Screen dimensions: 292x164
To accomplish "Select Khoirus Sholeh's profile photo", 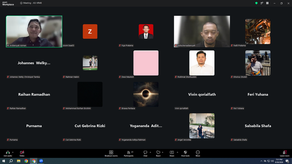I will [x=258, y=63].
